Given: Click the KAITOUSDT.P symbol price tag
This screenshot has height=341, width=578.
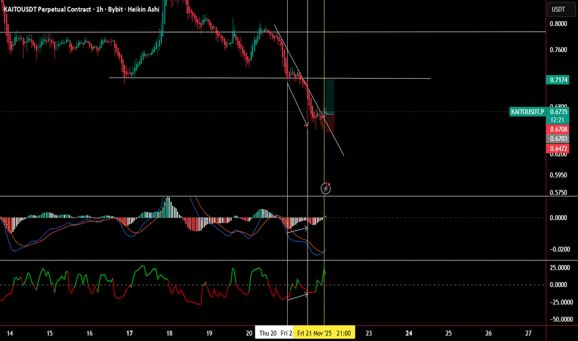Looking at the screenshot, I should pyautogui.click(x=528, y=112).
